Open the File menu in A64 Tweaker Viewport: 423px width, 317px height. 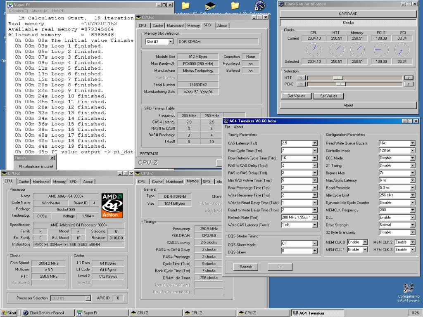228,127
